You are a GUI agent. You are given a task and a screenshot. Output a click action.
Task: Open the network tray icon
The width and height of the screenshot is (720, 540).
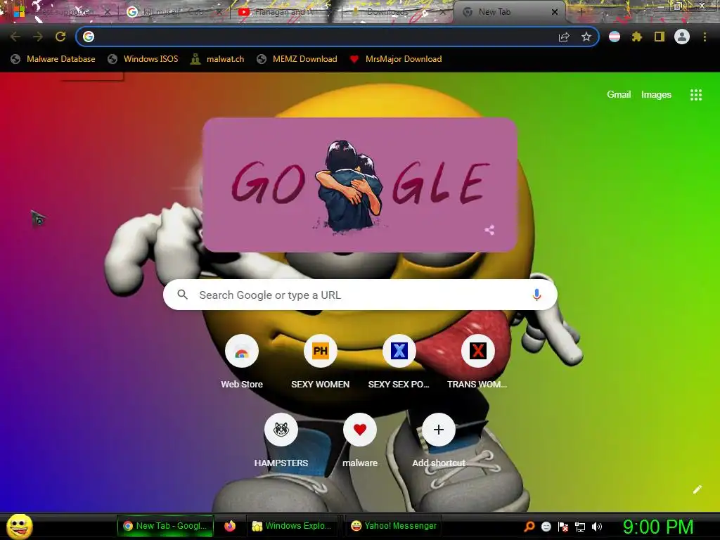(580, 526)
